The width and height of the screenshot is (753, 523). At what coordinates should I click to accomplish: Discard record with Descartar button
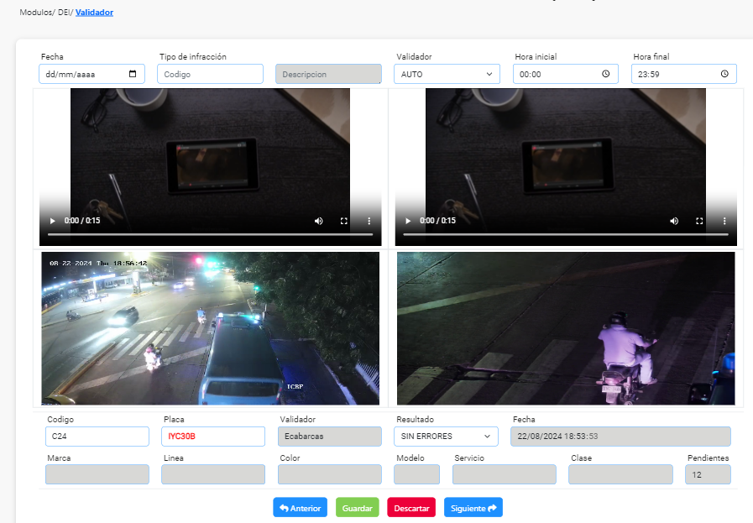pos(411,508)
